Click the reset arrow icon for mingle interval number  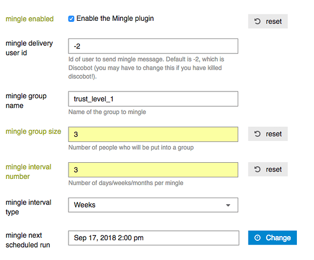click(257, 170)
